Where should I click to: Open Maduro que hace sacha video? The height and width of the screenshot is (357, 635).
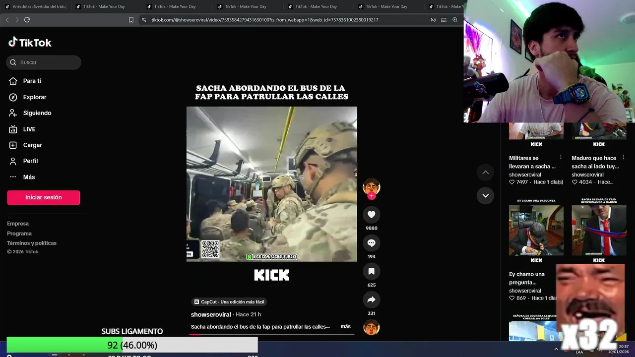595,162
